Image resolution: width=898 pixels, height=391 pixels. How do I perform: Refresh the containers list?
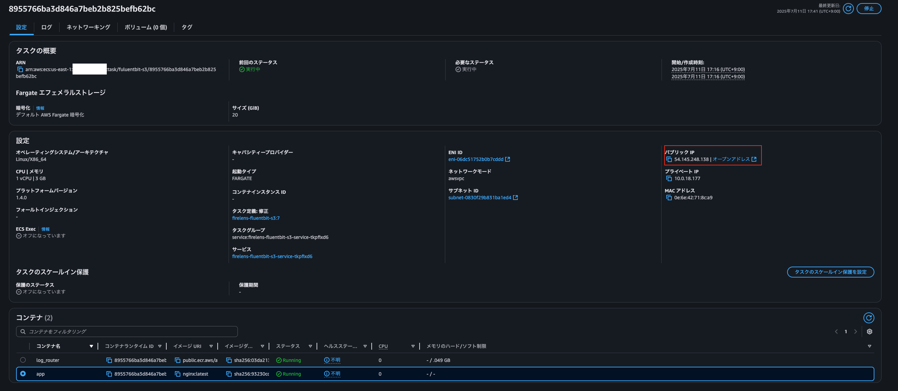click(x=869, y=318)
